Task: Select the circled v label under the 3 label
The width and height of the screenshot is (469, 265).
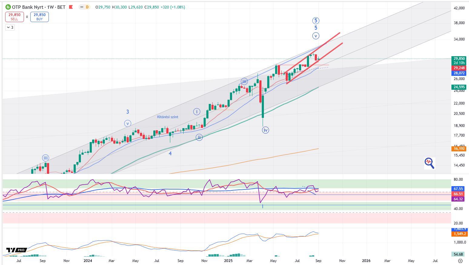Action: tap(128, 123)
